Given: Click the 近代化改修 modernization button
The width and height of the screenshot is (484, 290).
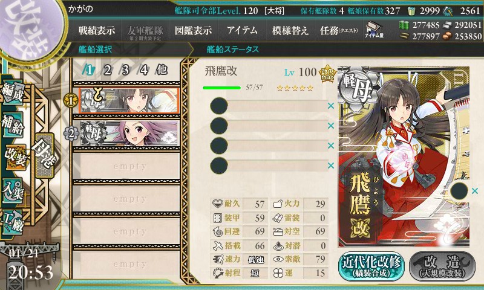Looking at the screenshot, I should [371, 266].
